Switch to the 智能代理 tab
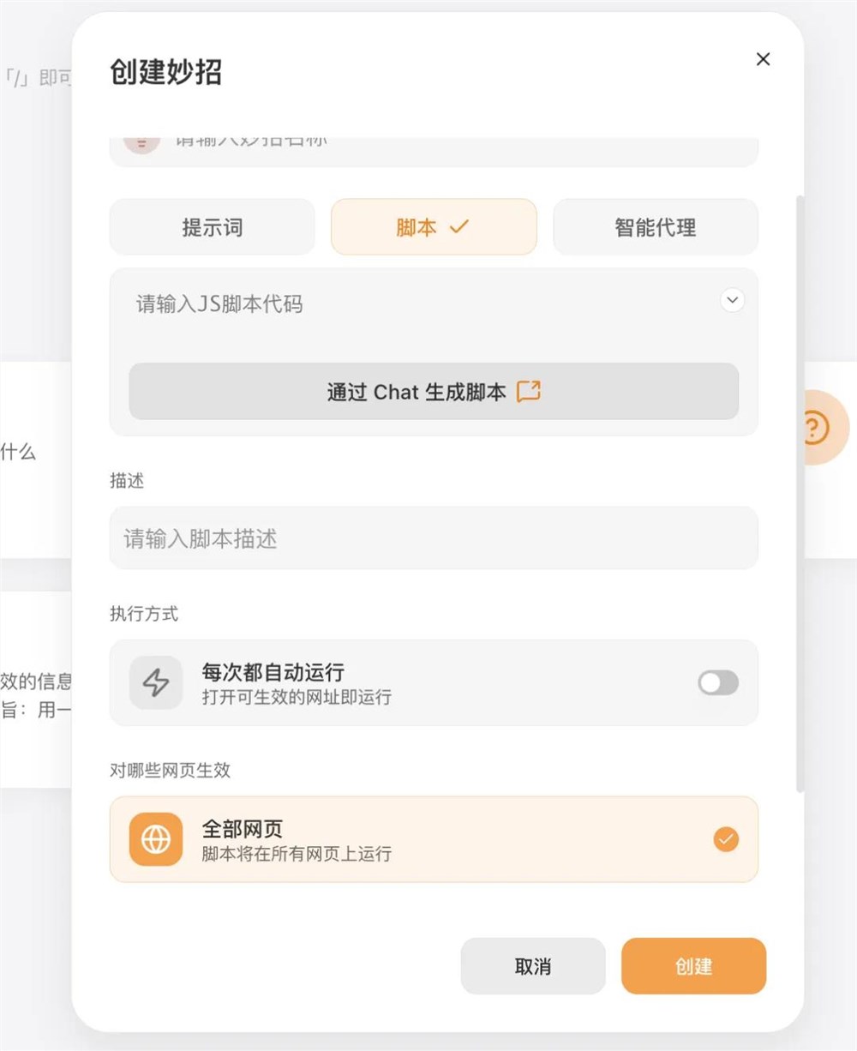 click(x=655, y=227)
